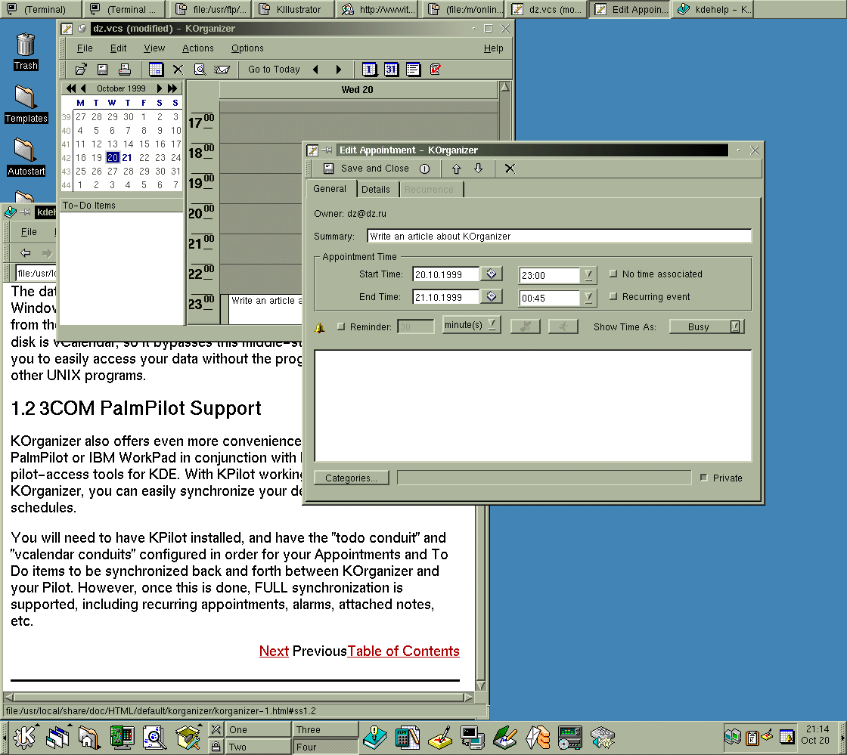This screenshot has height=755, width=847.
Task: Select the 23:00 appointment in day view
Action: click(265, 309)
